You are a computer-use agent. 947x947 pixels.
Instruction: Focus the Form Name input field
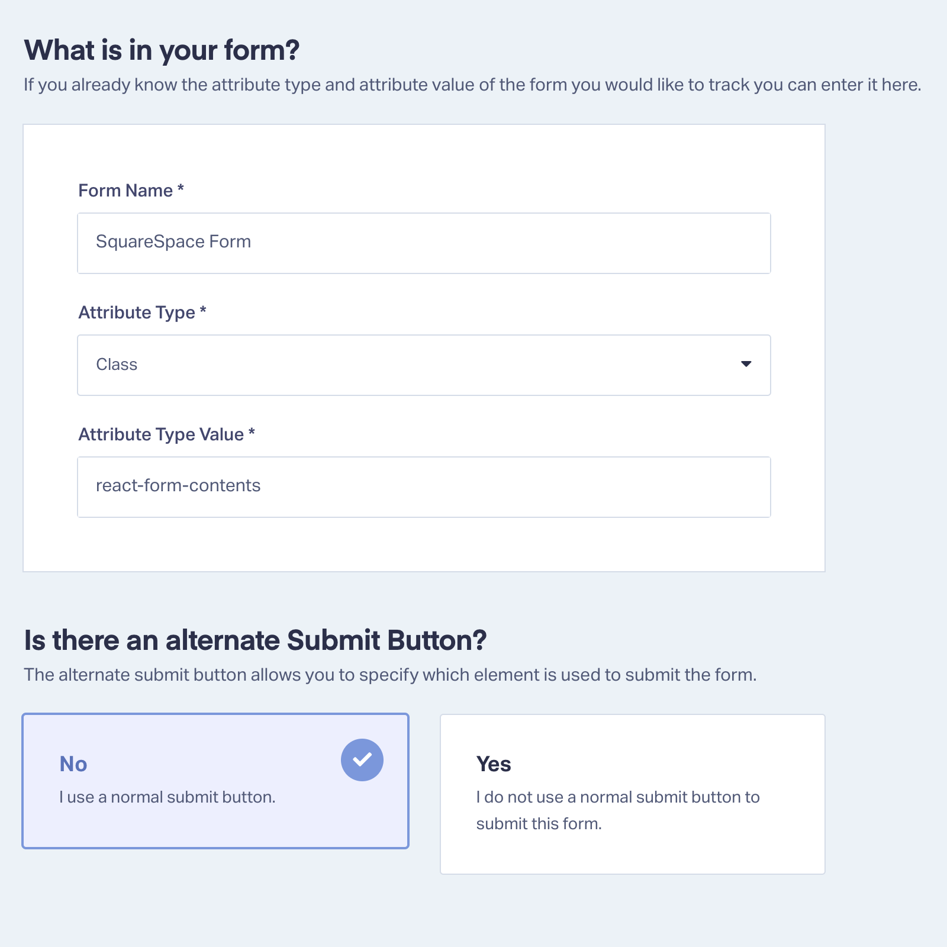(424, 243)
